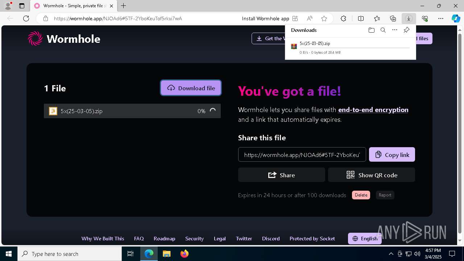
Task: Click the taskbar search box
Action: pos(70,254)
